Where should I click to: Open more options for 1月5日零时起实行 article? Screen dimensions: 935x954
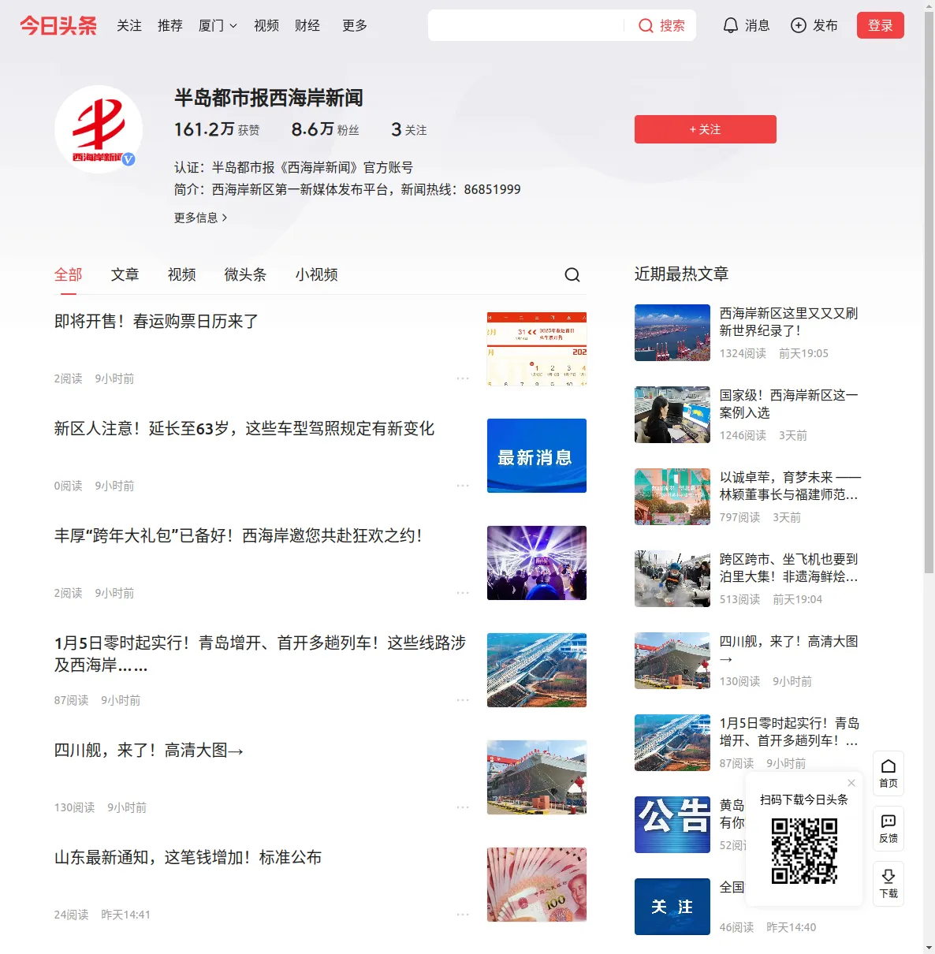[463, 700]
